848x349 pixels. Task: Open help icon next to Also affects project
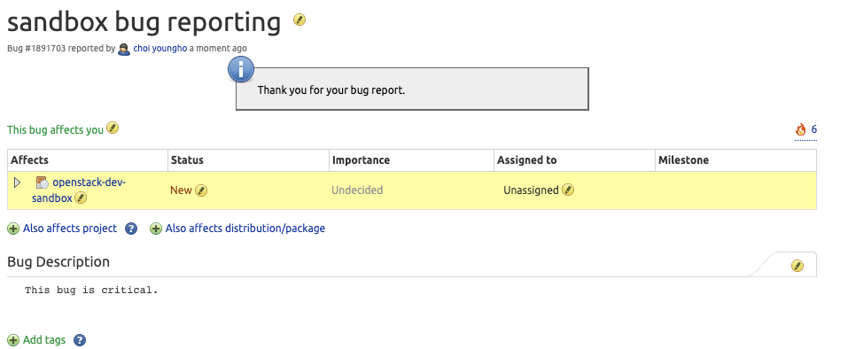pos(131,229)
